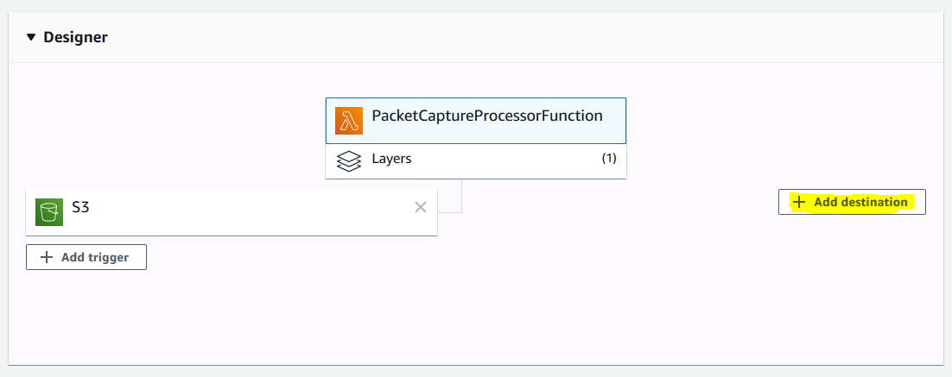Screen dimensions: 952x377
Task: Click the orange Lambda function icon
Action: [x=349, y=121]
